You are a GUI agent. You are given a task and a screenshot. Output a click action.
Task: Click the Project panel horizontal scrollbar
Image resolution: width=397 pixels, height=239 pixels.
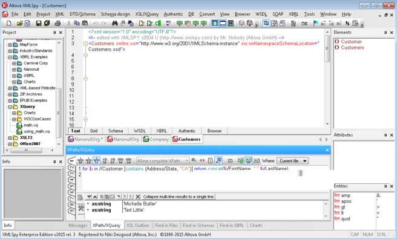[30, 151]
